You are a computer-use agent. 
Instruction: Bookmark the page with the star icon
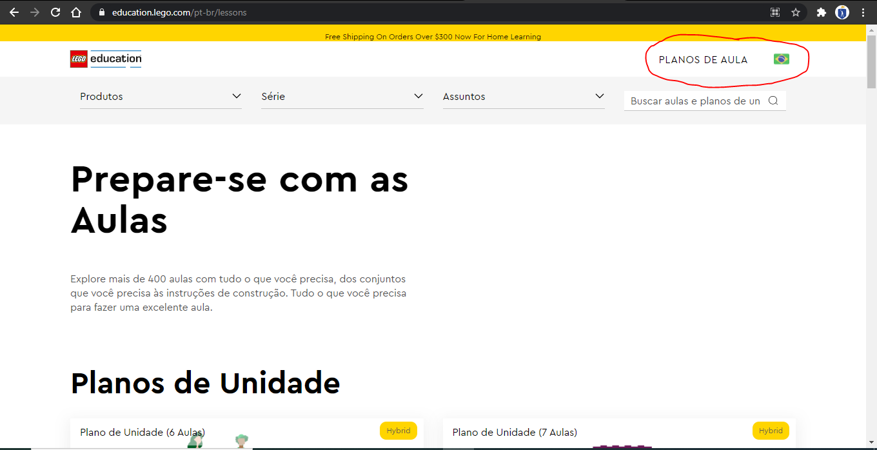(x=796, y=12)
